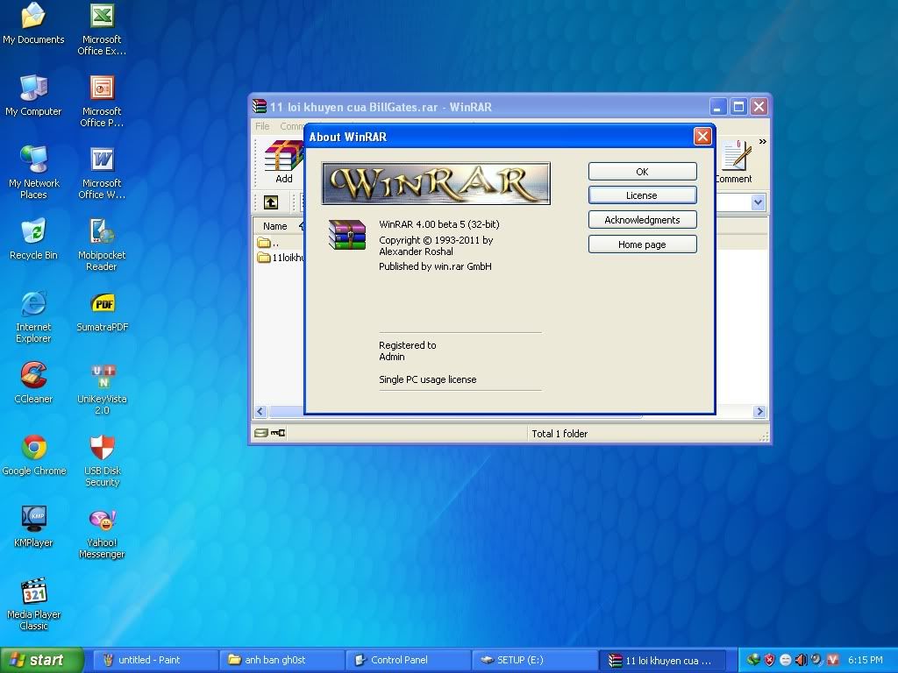Image resolution: width=898 pixels, height=673 pixels.
Task: Click 'WinRAR 4.00 beta 5 (32-bit)' version text
Action: [x=439, y=224]
